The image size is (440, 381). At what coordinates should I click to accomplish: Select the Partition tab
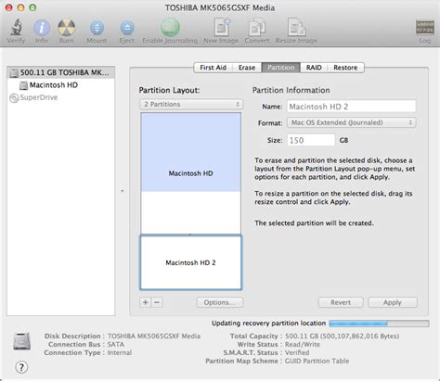[281, 68]
